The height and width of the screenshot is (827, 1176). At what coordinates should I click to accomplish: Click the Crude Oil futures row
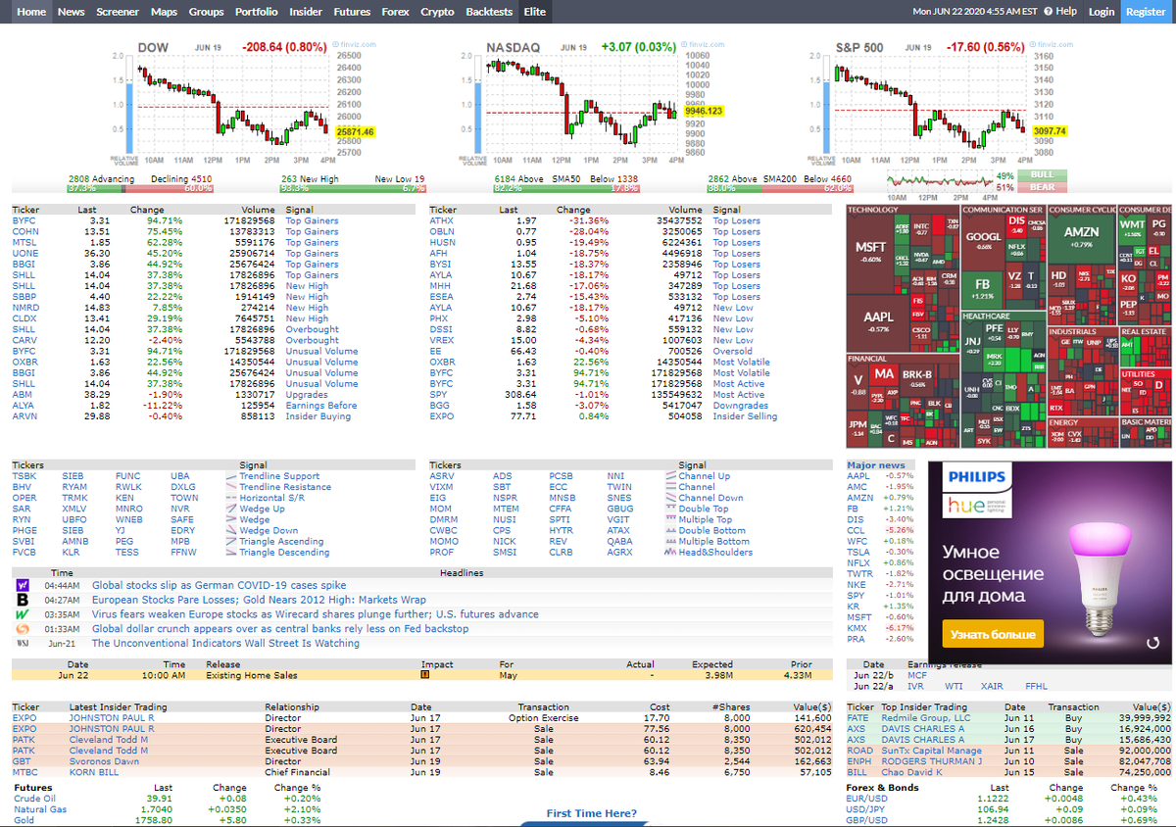point(169,799)
